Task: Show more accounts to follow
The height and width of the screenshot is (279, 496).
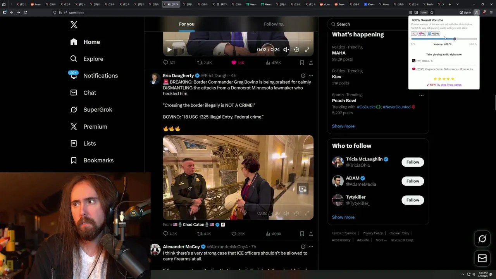Action: 343,217
